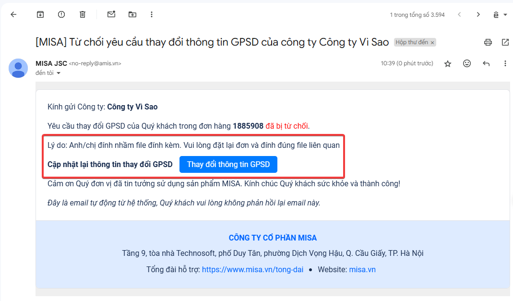This screenshot has width=513, height=301.
Task: Open the misa.vn website link
Action: coord(362,270)
